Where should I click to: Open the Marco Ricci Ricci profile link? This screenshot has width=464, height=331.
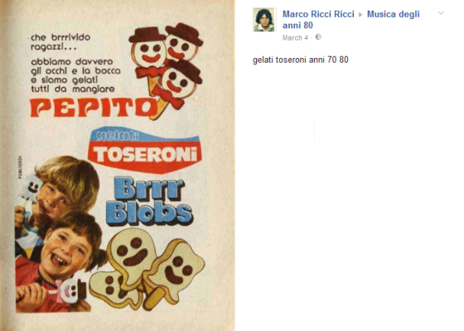318,14
